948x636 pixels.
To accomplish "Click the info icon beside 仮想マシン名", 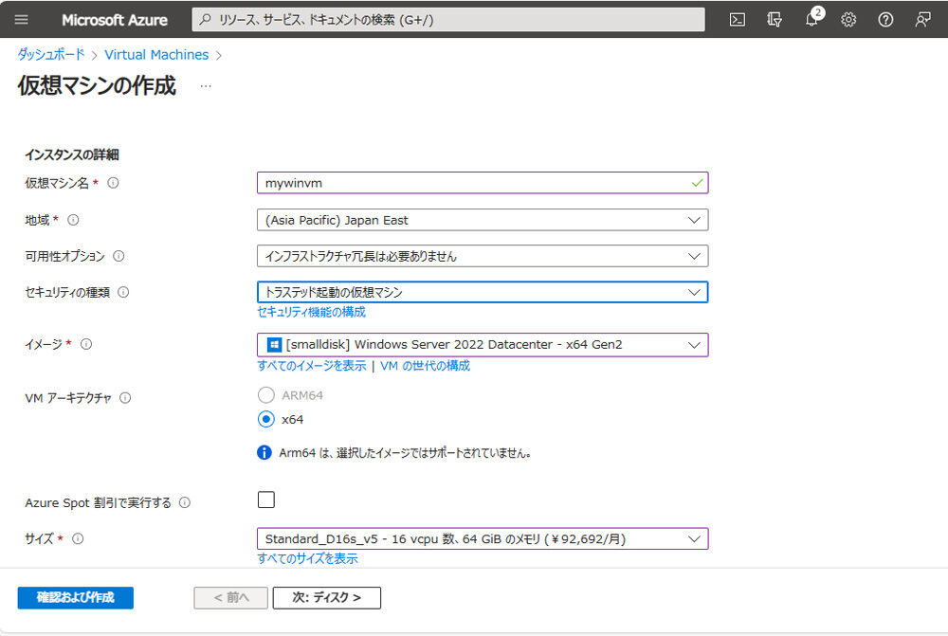I will click(113, 183).
